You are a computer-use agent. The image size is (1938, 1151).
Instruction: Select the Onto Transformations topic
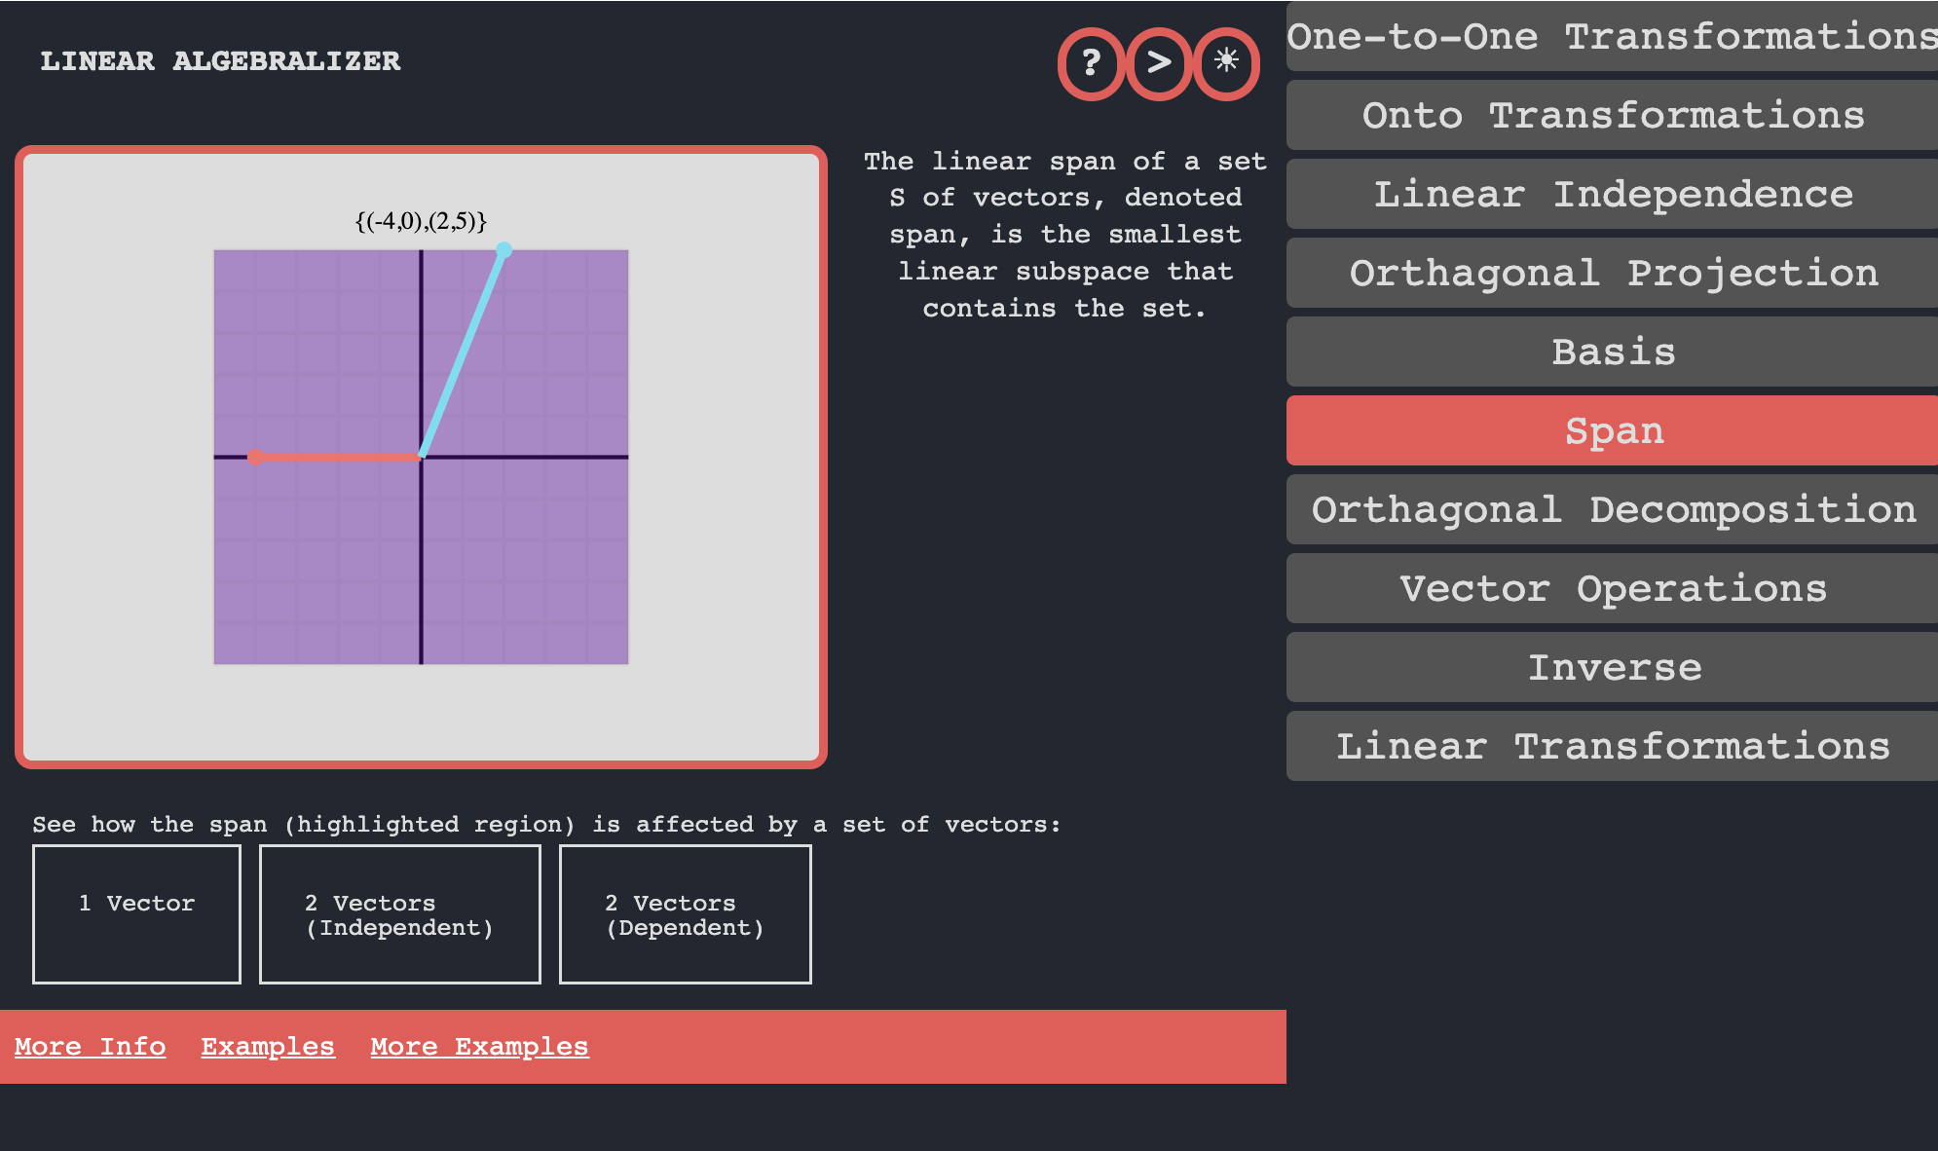[1612, 116]
